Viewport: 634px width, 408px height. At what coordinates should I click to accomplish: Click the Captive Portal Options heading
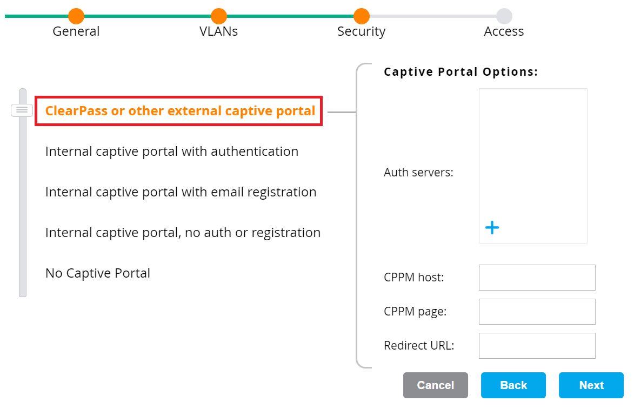coord(461,72)
